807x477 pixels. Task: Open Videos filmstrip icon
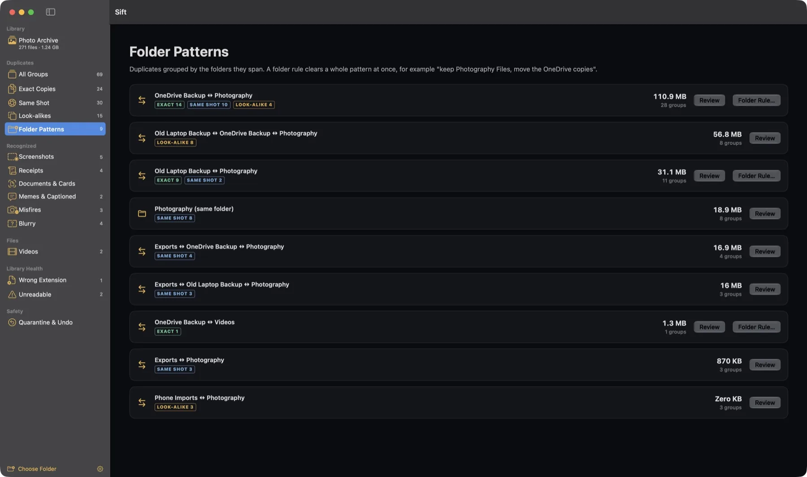(x=12, y=252)
